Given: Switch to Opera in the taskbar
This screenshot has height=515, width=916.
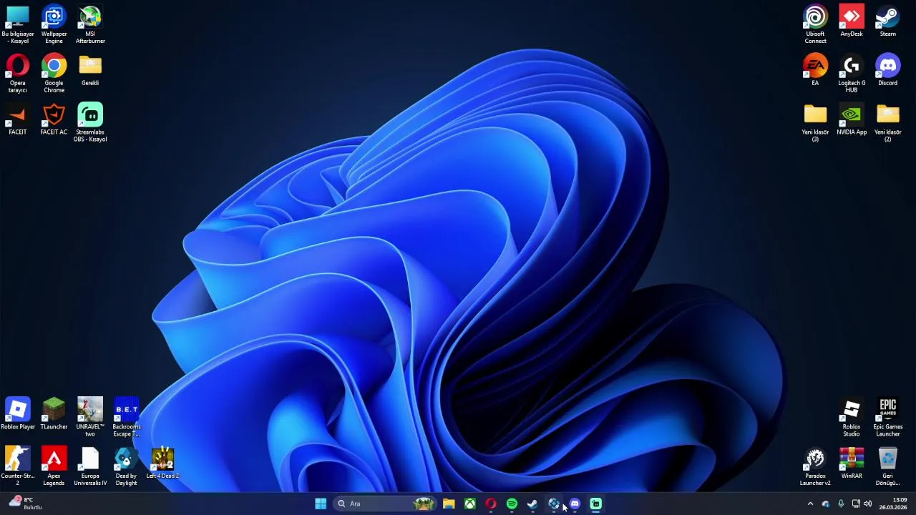Looking at the screenshot, I should [x=491, y=504].
